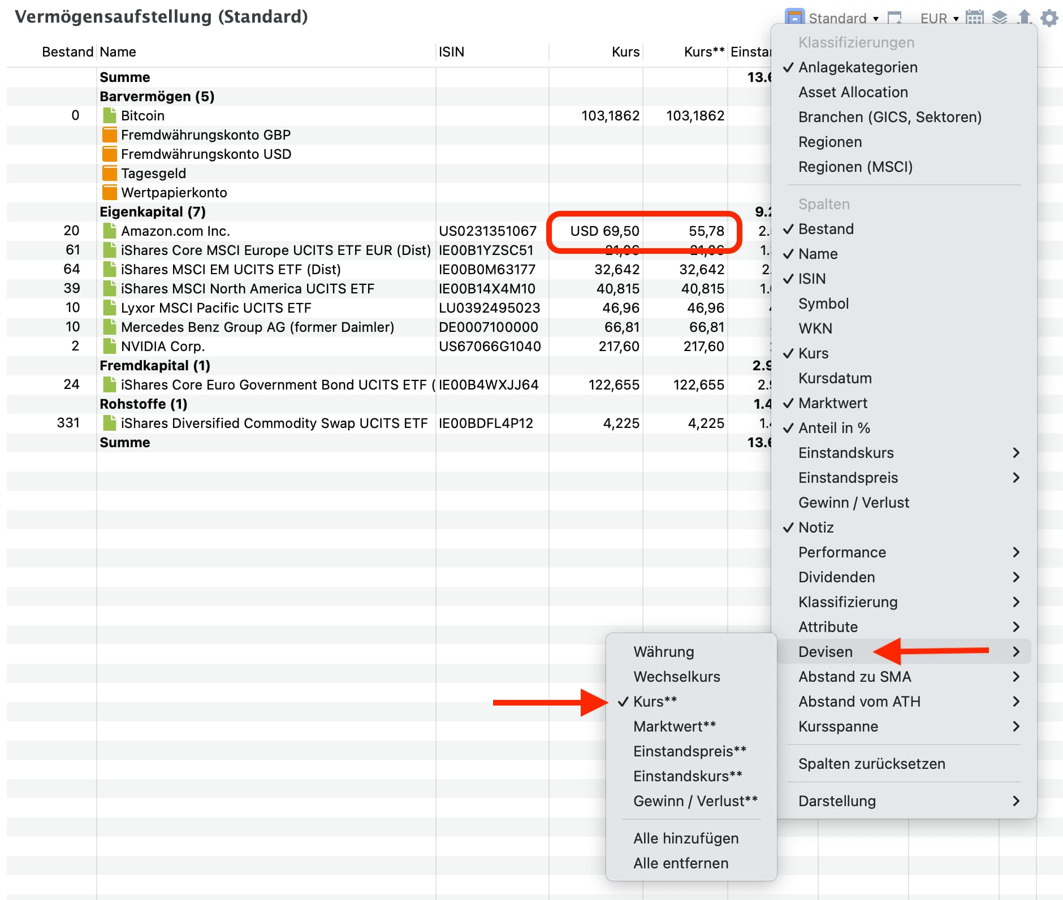Image resolution: width=1063 pixels, height=900 pixels.
Task: Click the NVIDIA Corp. security icon
Action: tap(110, 346)
